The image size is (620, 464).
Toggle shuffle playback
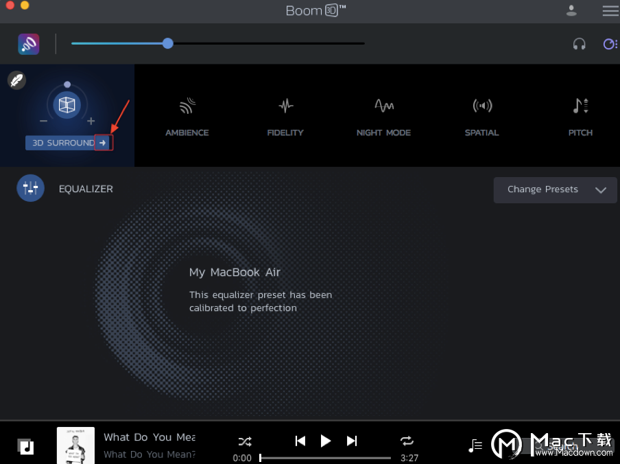[245, 441]
